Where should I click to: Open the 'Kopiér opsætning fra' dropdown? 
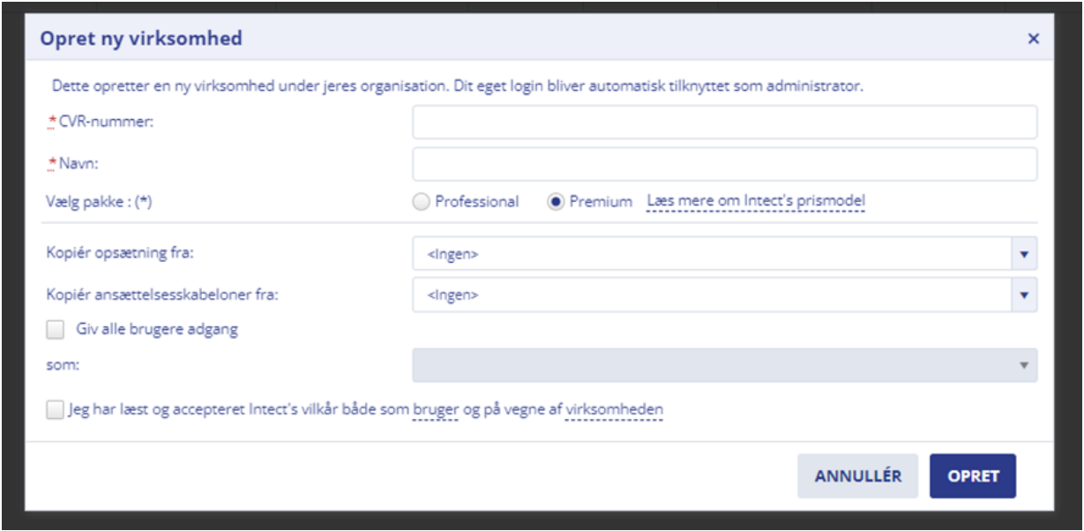(x=706, y=254)
